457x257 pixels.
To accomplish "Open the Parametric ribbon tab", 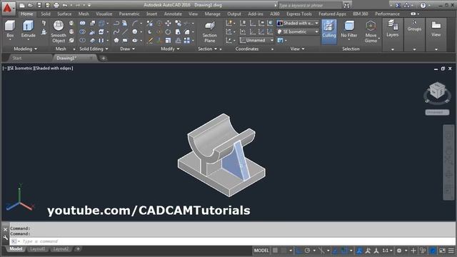I will click(x=129, y=14).
